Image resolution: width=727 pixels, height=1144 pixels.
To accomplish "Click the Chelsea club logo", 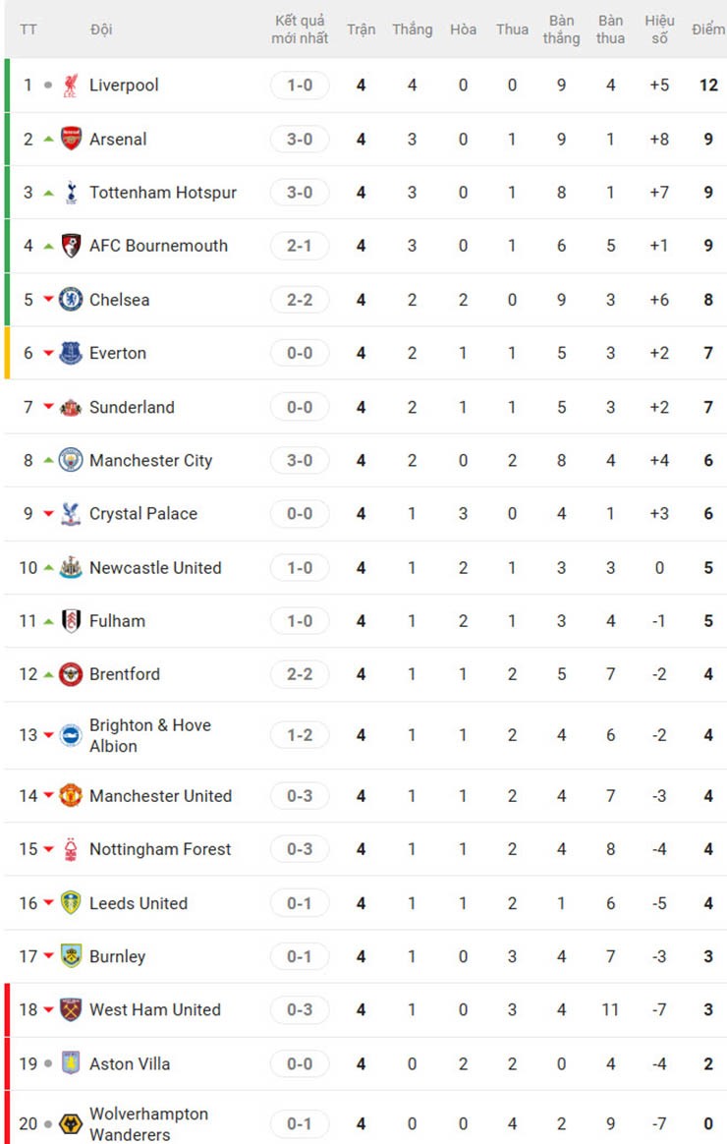I will click(x=69, y=300).
